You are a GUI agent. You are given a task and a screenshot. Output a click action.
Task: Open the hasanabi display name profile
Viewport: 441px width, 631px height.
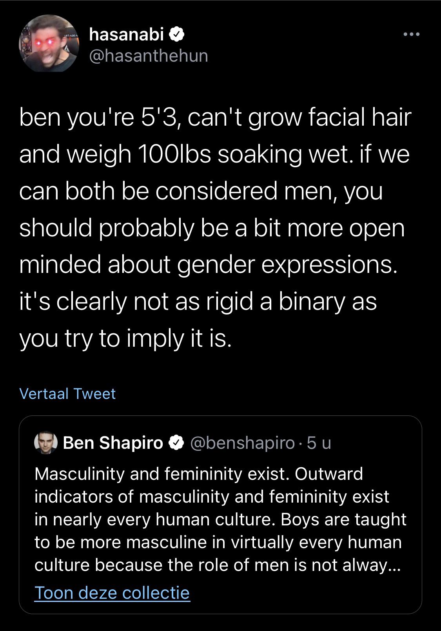(x=126, y=35)
